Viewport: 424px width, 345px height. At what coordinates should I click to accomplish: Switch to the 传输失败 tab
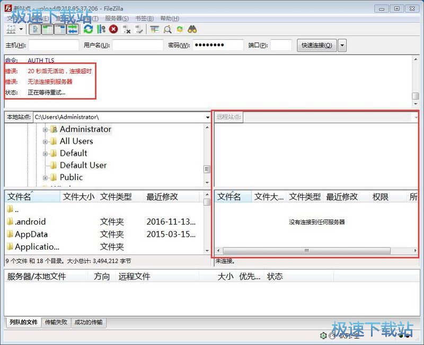[x=56, y=322]
